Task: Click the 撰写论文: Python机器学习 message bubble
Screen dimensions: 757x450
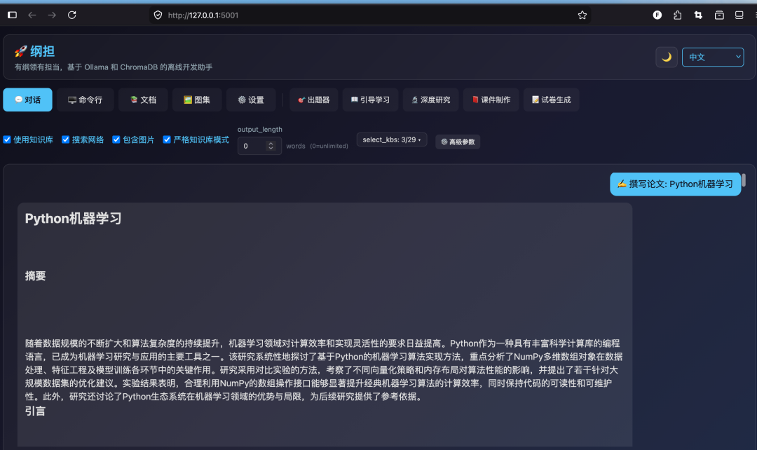Action: (676, 184)
